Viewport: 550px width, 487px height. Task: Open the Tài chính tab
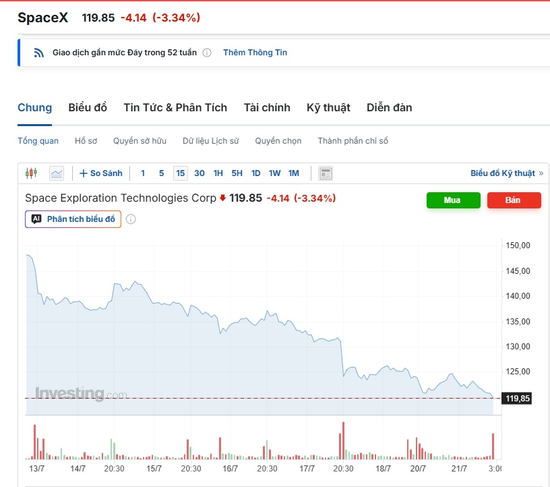point(267,107)
